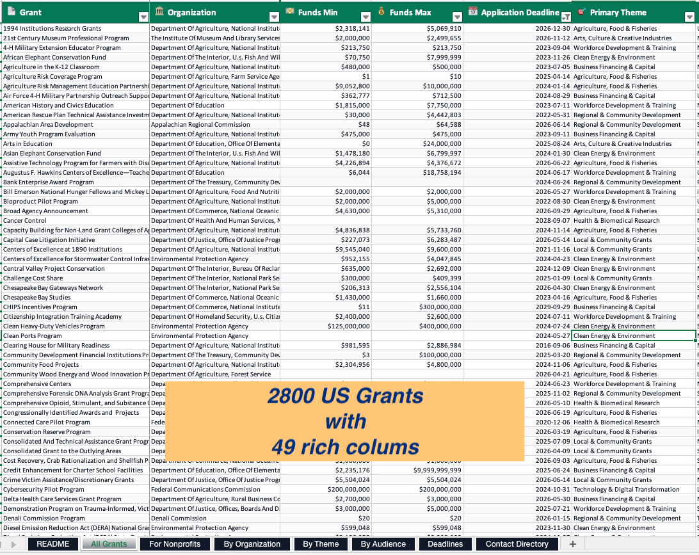Viewport: 699px width, 555px height.
Task: Select the Clean Heavy-Duty Vehicles Program cell
Action: [x=76, y=326]
